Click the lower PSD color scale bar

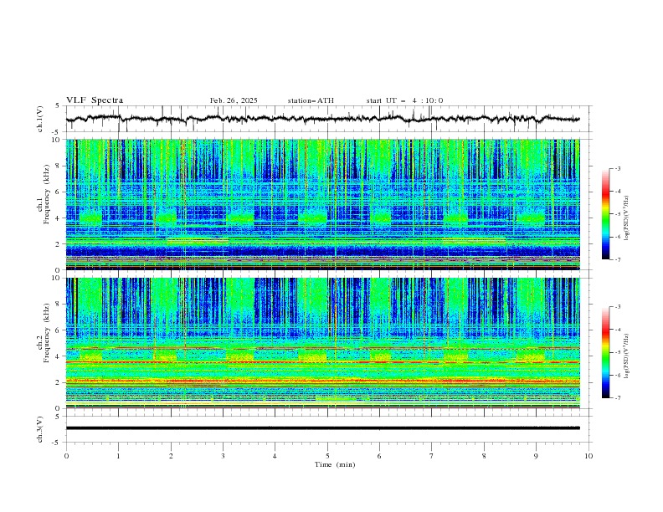pos(605,352)
